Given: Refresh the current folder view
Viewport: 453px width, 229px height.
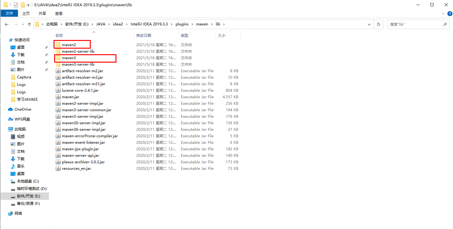Looking at the screenshot, I should coord(378,24).
